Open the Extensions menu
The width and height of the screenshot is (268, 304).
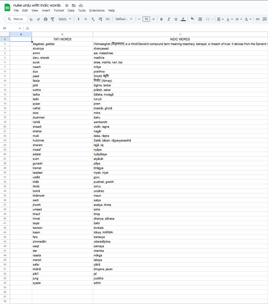coord(97,11)
